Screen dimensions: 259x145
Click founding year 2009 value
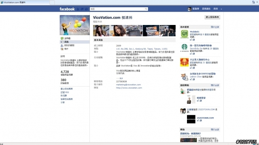[x=119, y=46]
